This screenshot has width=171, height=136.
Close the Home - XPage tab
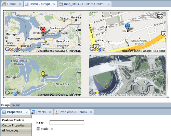pyautogui.click(x=54, y=4)
